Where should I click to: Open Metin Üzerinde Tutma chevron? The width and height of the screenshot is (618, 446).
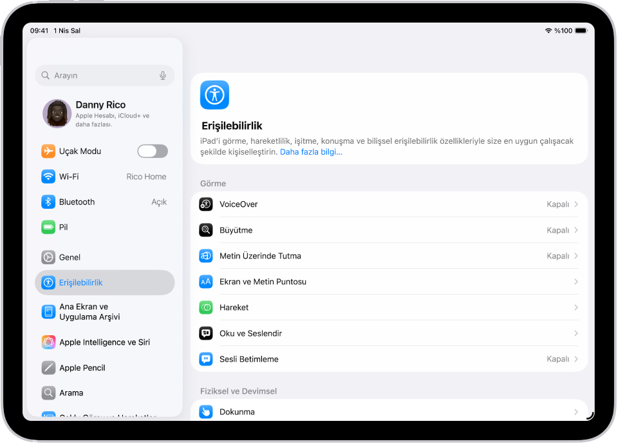pos(576,256)
